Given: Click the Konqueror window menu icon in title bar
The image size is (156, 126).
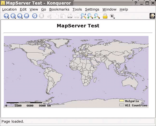Looking at the screenshot, I should (x=3, y=3).
